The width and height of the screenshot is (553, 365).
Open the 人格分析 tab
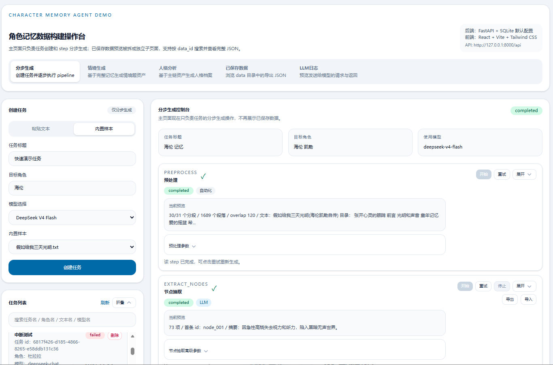185,72
